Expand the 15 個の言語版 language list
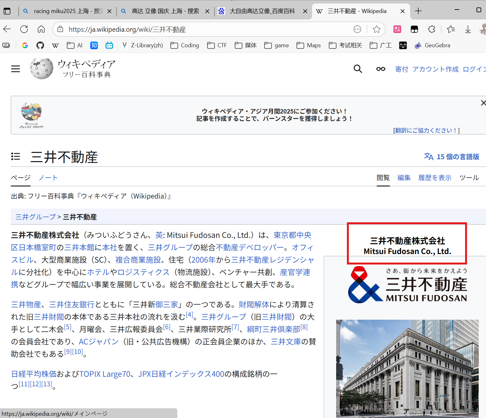This screenshot has width=486, height=418. pyautogui.click(x=451, y=157)
